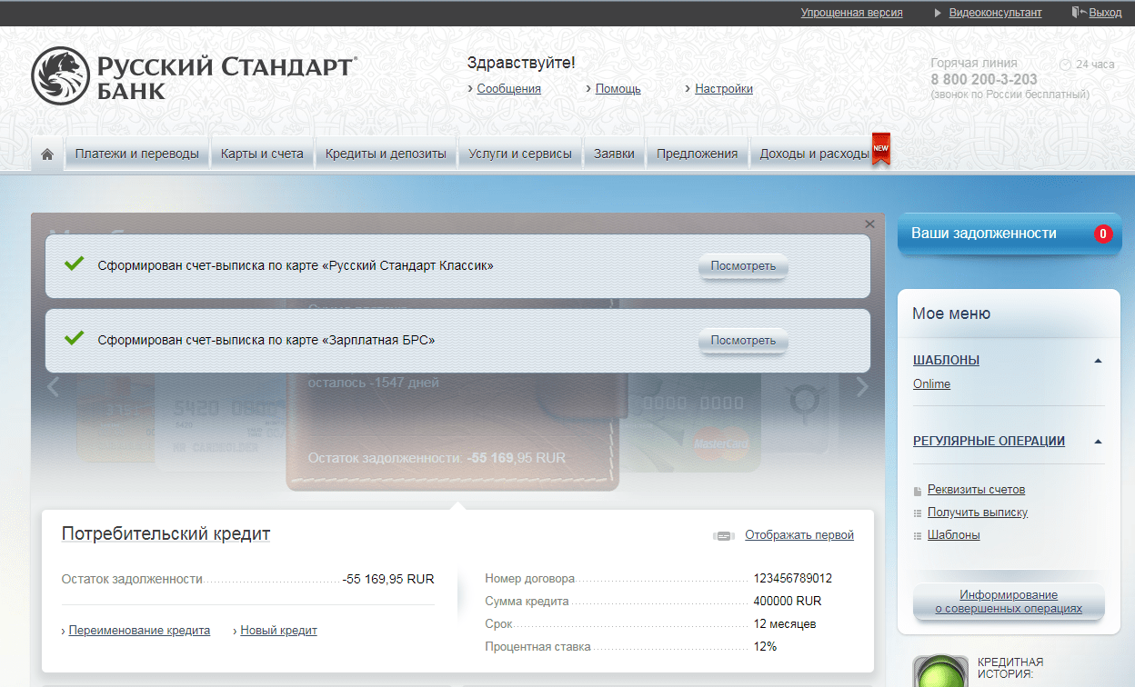Click the loan amount 400000 RUR
This screenshot has width=1135, height=687.
tap(787, 602)
